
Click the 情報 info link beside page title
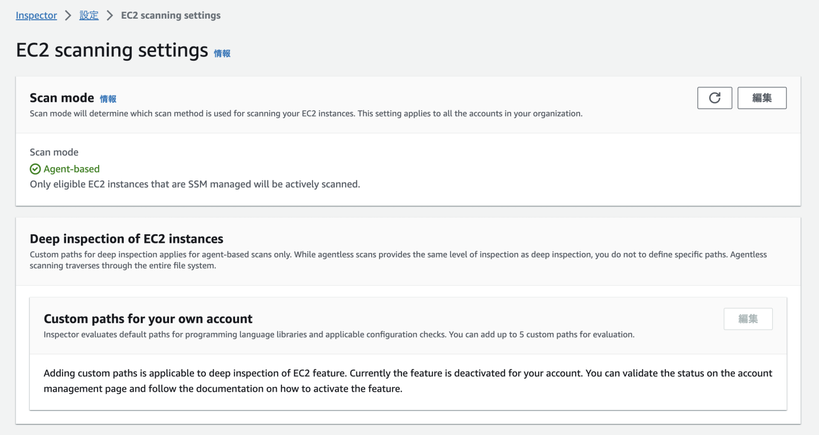(222, 53)
